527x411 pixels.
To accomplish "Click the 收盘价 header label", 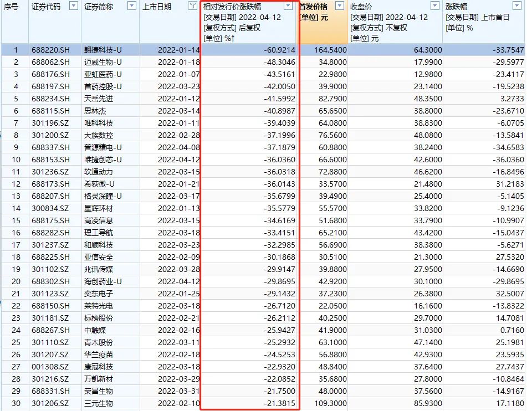I will point(361,7).
